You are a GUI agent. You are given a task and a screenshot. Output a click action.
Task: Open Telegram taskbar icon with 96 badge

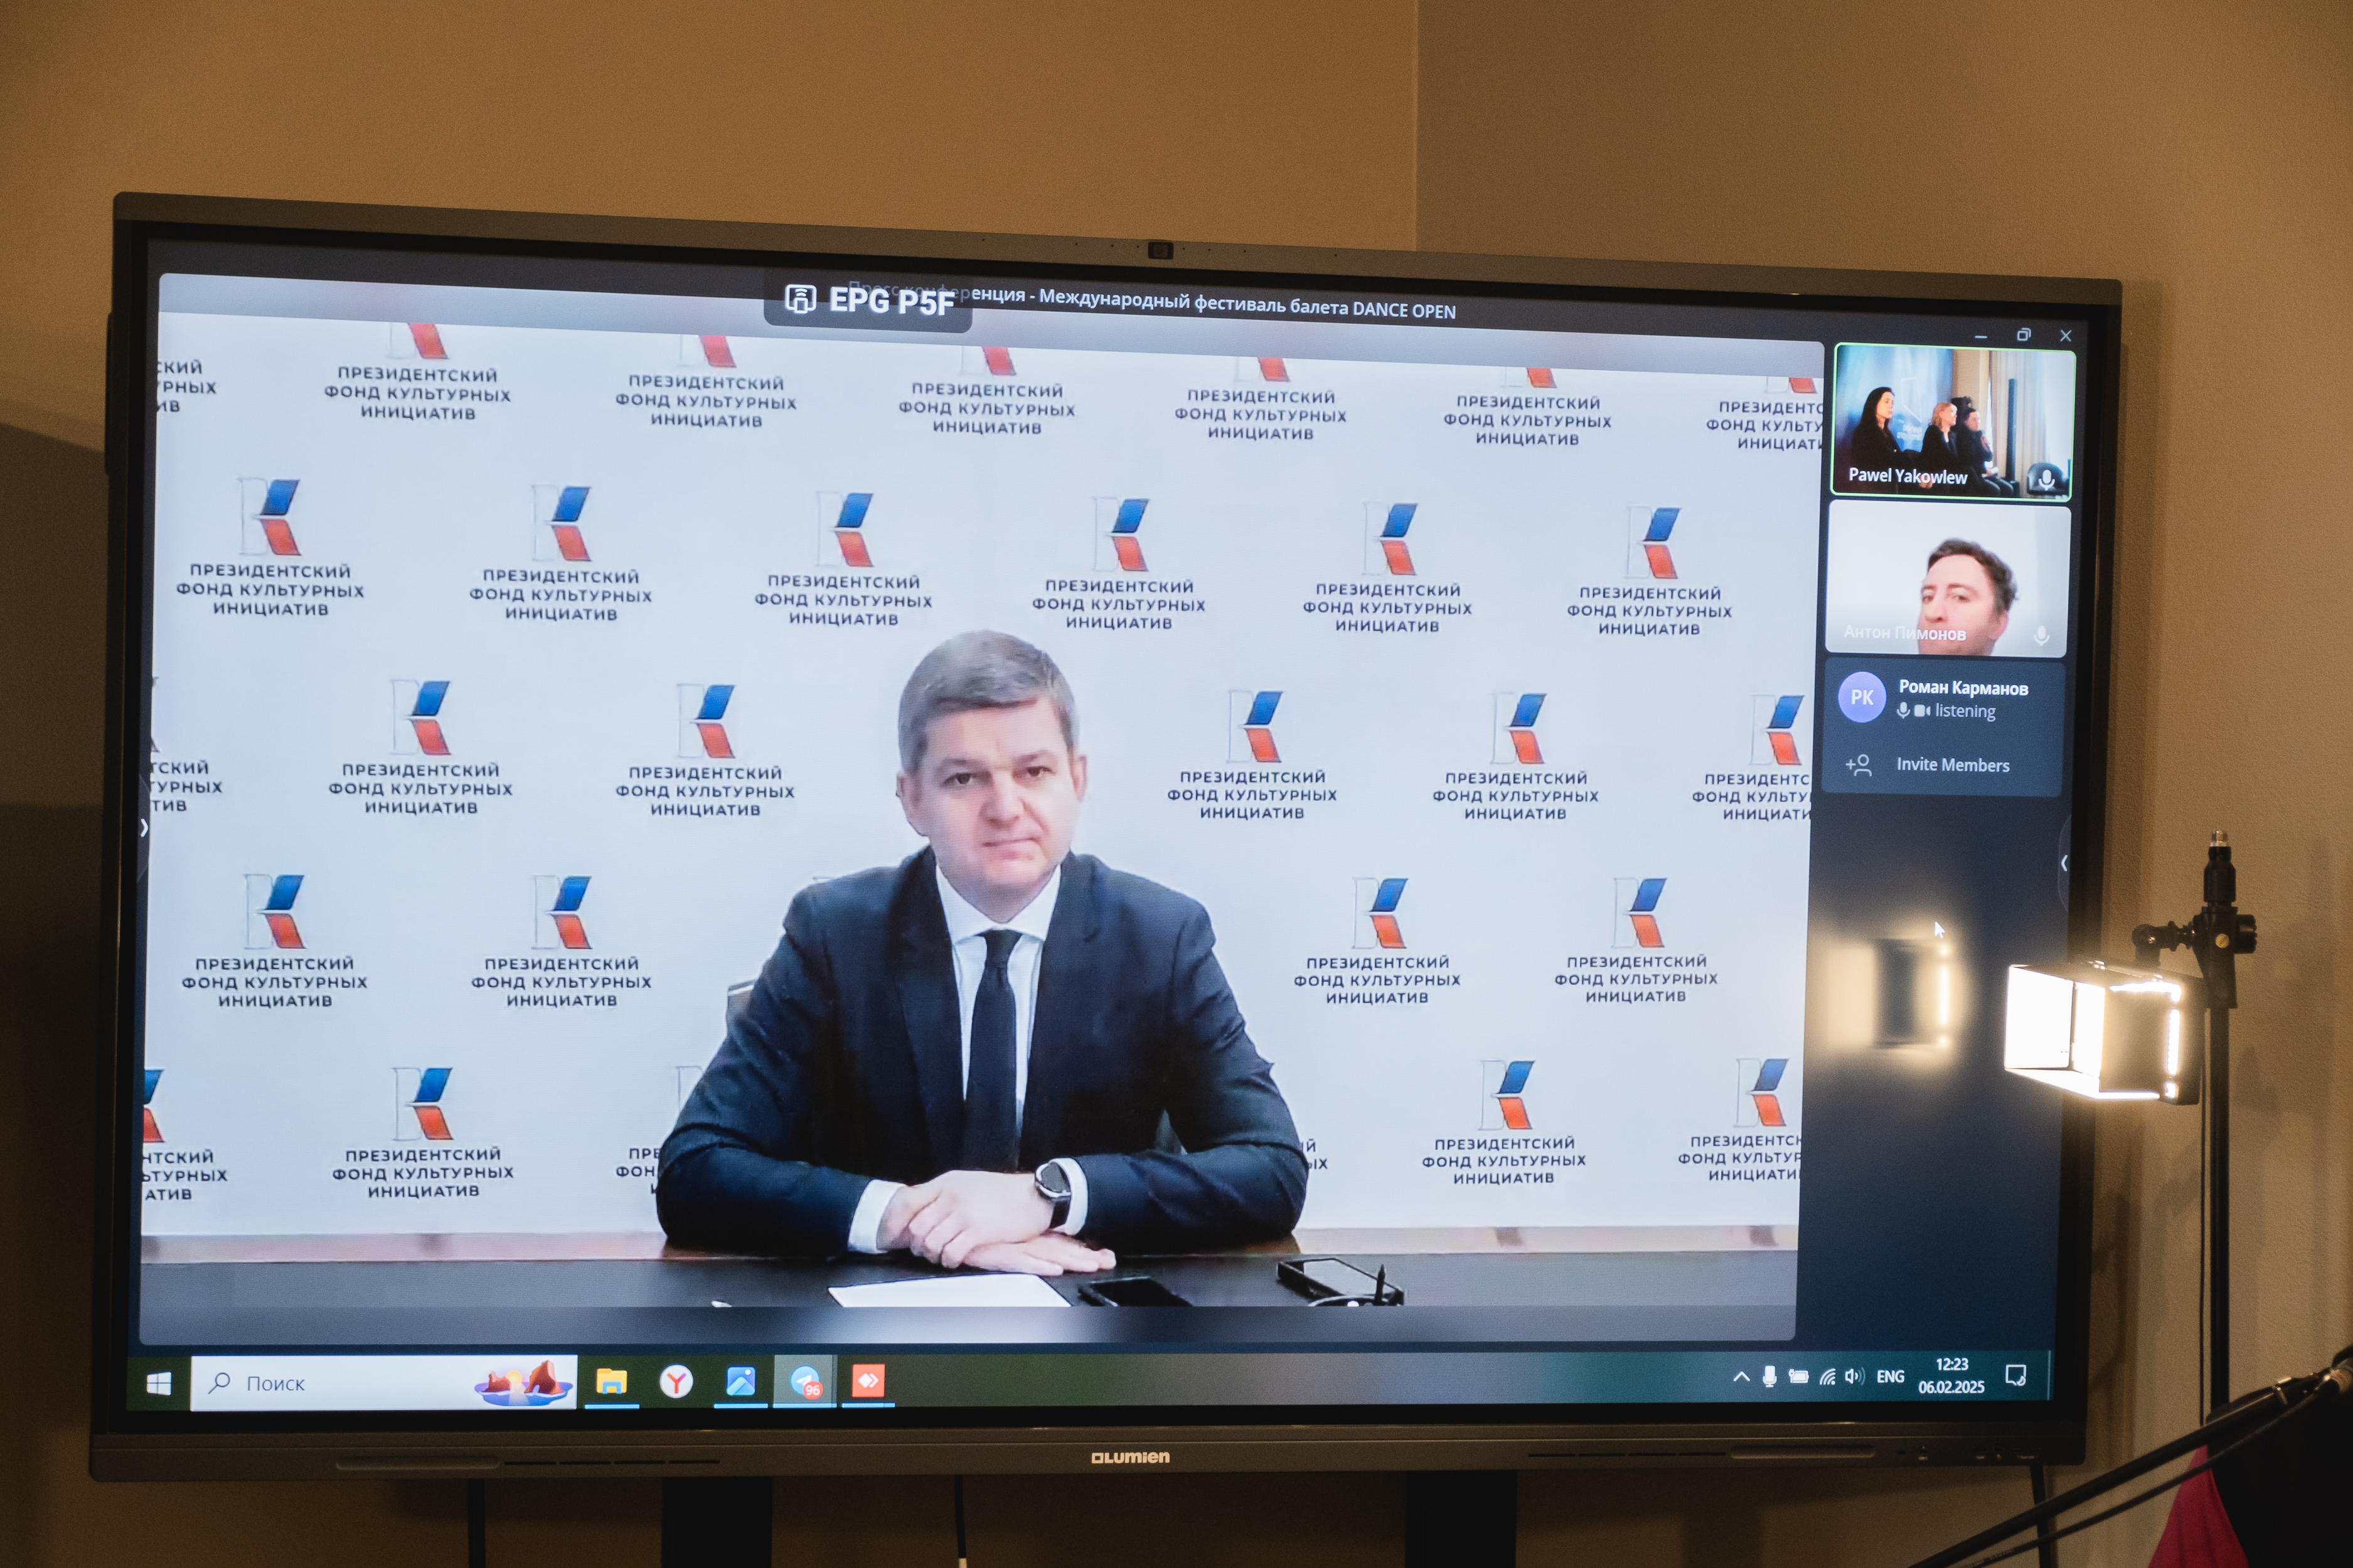(x=805, y=1382)
